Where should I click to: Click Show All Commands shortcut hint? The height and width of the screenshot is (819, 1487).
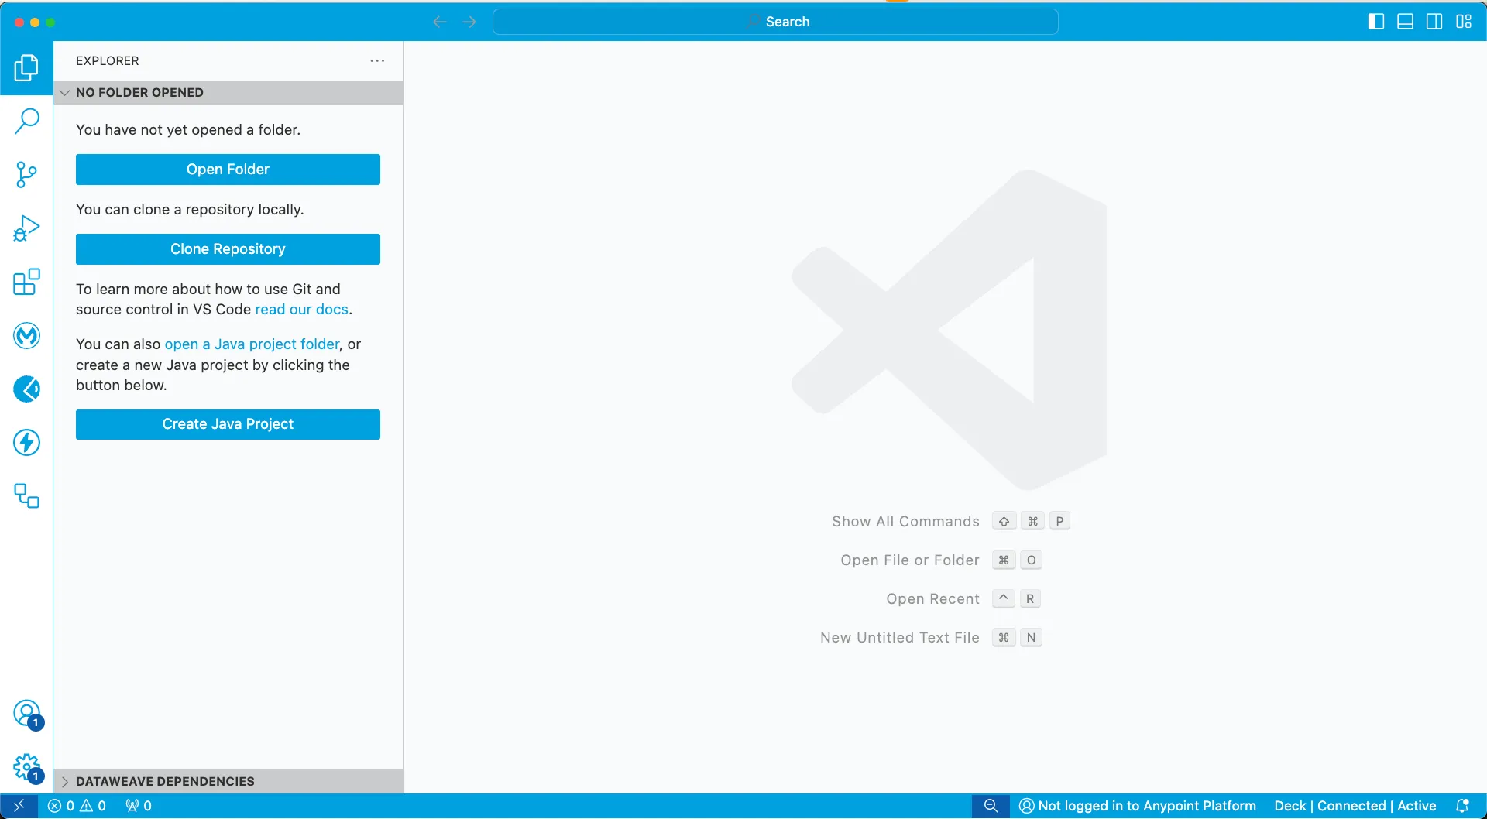coord(905,522)
